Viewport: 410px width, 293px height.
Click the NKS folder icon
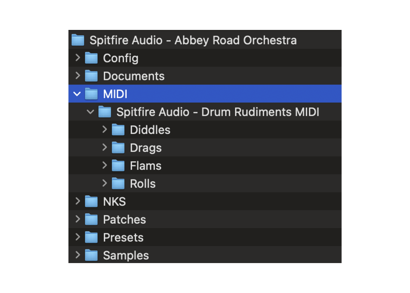(91, 202)
